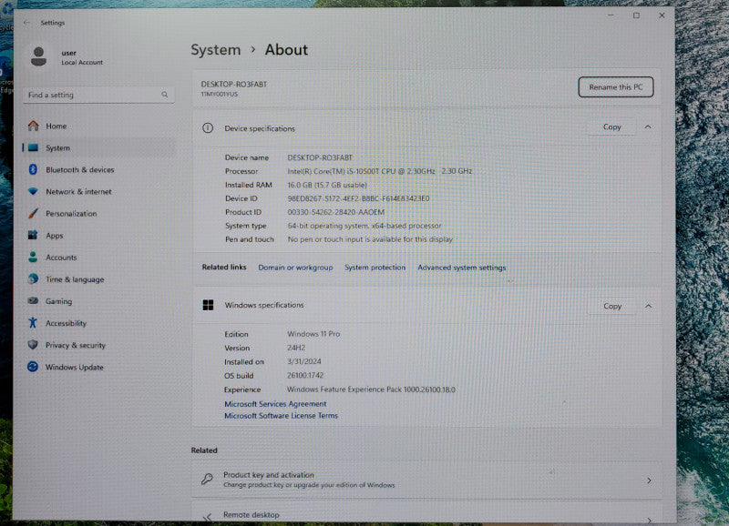Copy the Windows specifications
729x526 pixels.
(612, 306)
